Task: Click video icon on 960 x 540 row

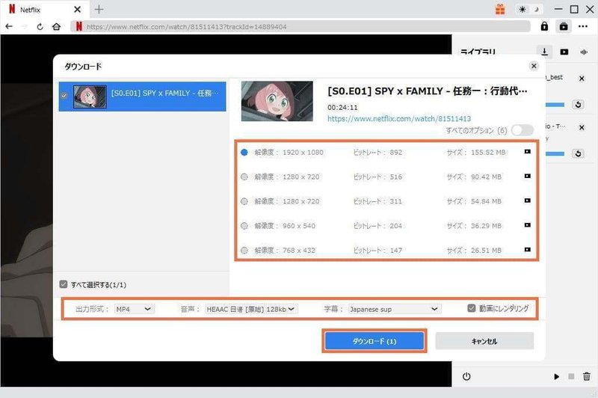Action: point(528,225)
